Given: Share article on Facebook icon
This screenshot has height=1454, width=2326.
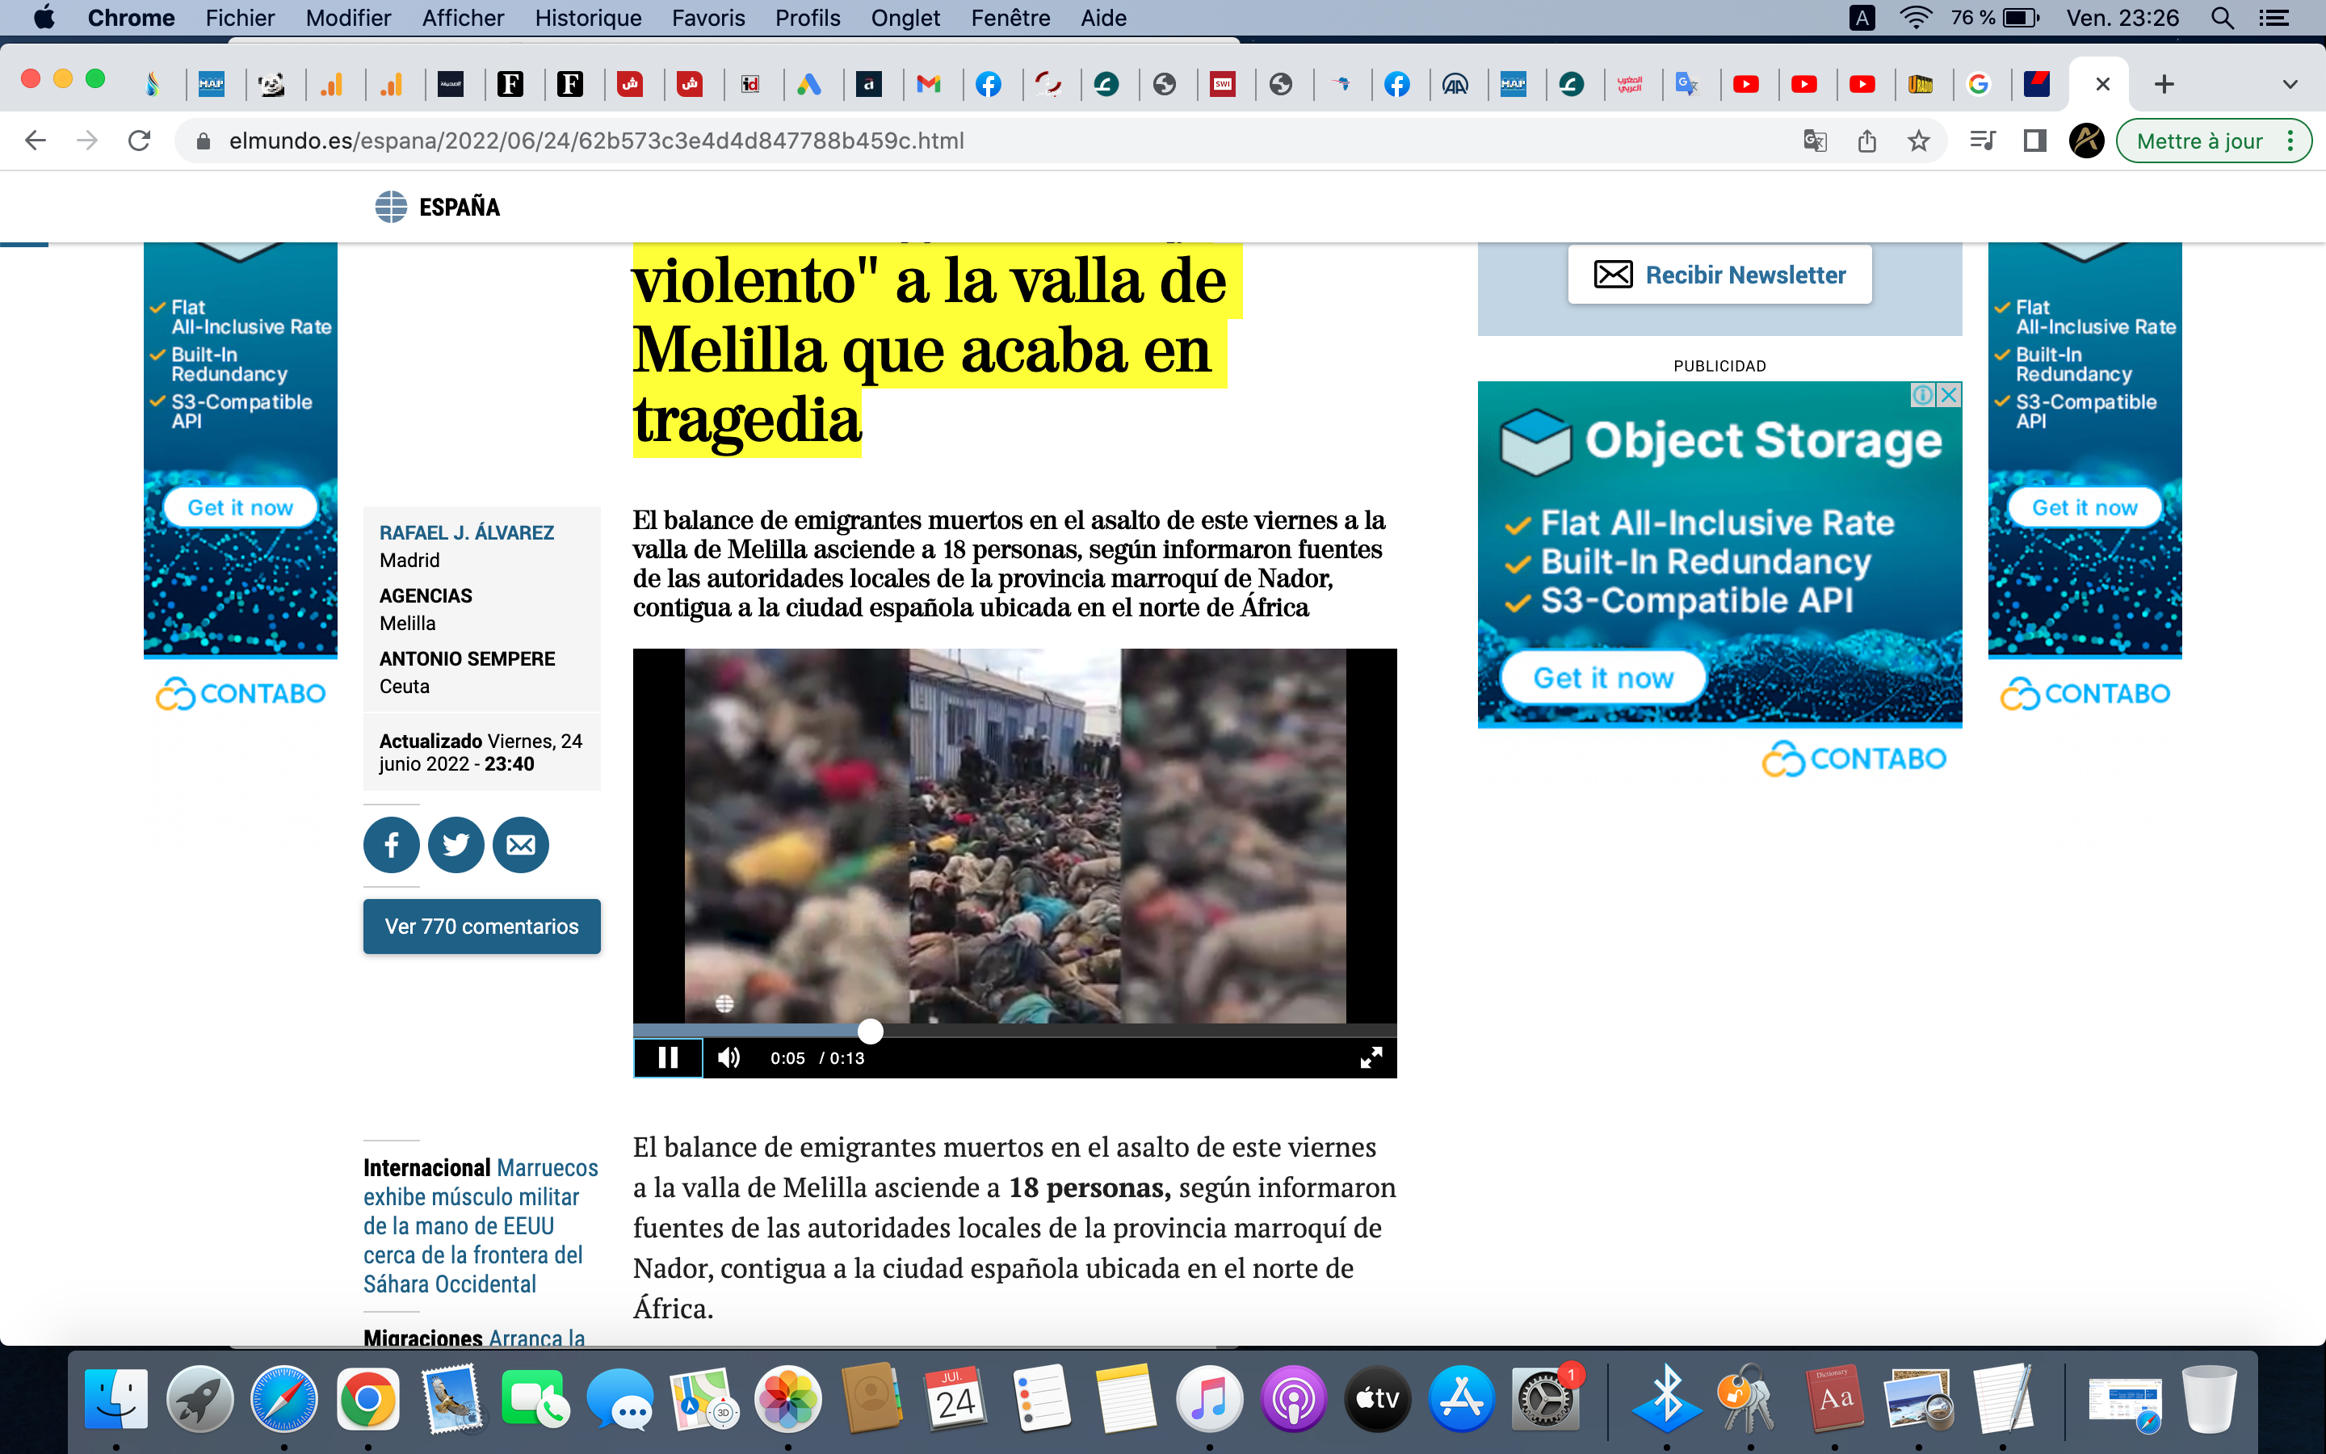Looking at the screenshot, I should [x=391, y=845].
